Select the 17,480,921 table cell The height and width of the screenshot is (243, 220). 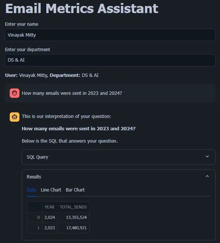tap(73, 228)
